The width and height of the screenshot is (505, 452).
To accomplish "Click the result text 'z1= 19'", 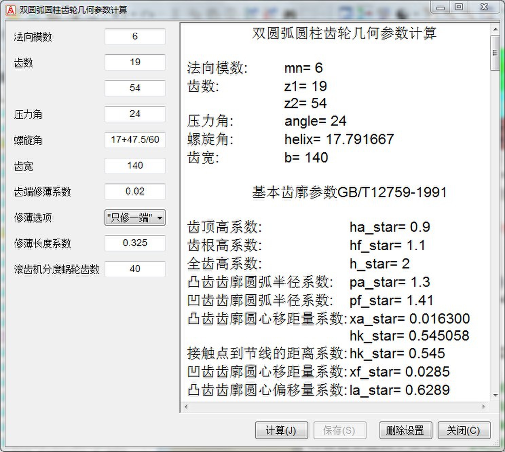I will (x=305, y=86).
